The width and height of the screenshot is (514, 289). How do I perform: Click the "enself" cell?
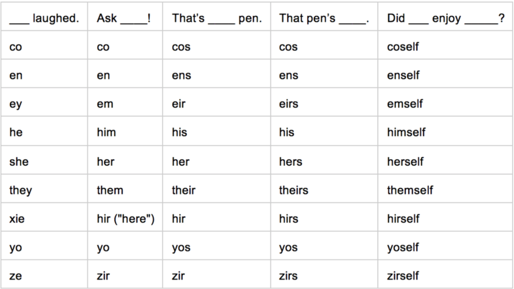403,75
